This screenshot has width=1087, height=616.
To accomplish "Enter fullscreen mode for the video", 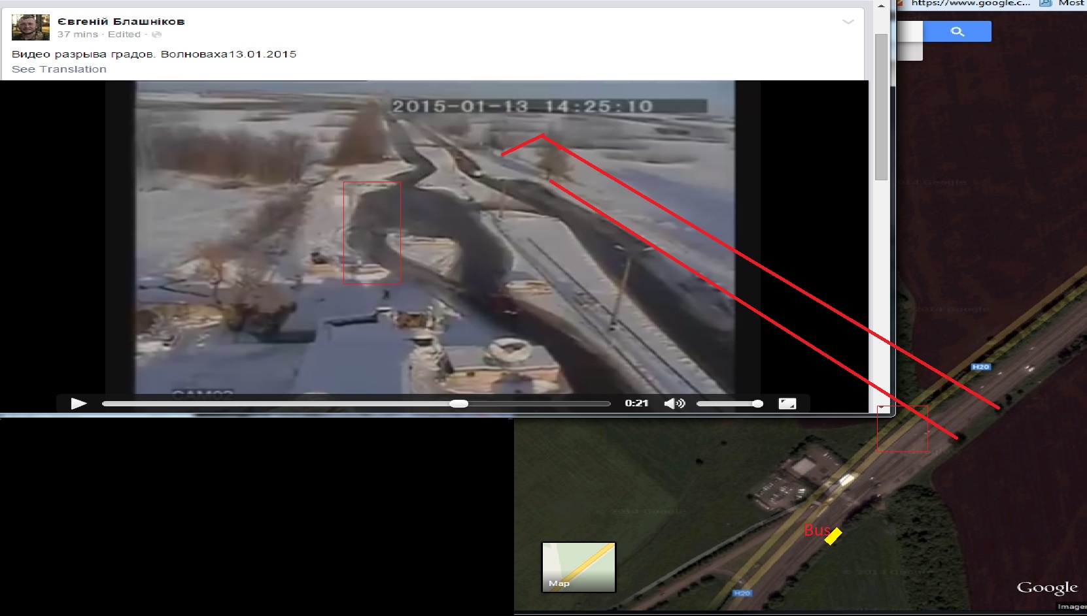I will click(x=787, y=404).
